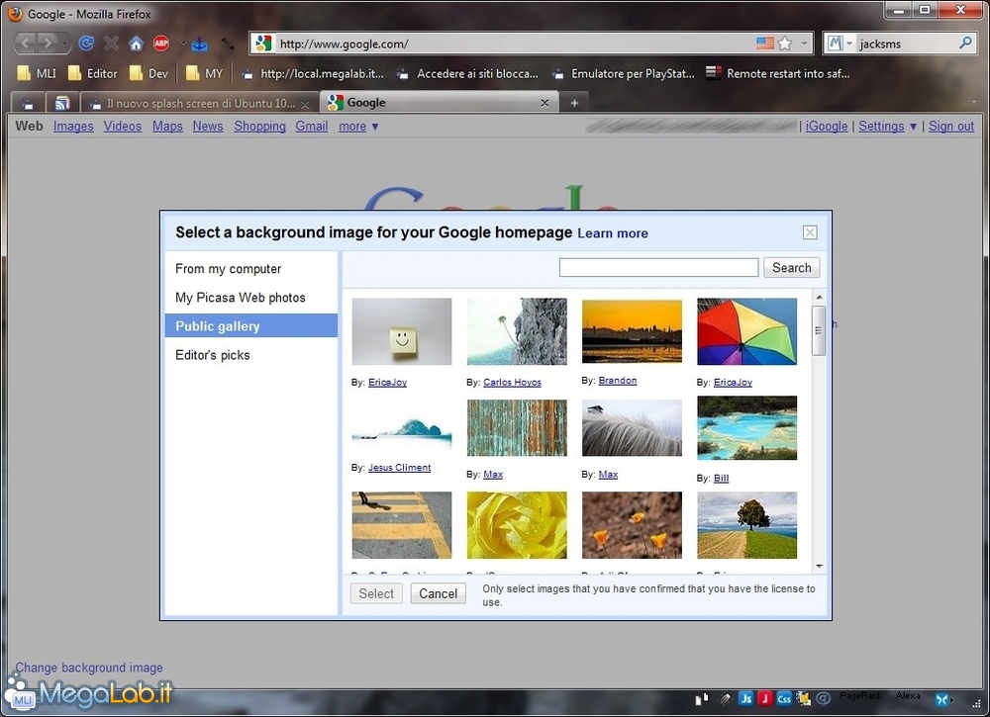The width and height of the screenshot is (990, 717).
Task: Reload the page with the refresh icon
Action: pyautogui.click(x=86, y=43)
